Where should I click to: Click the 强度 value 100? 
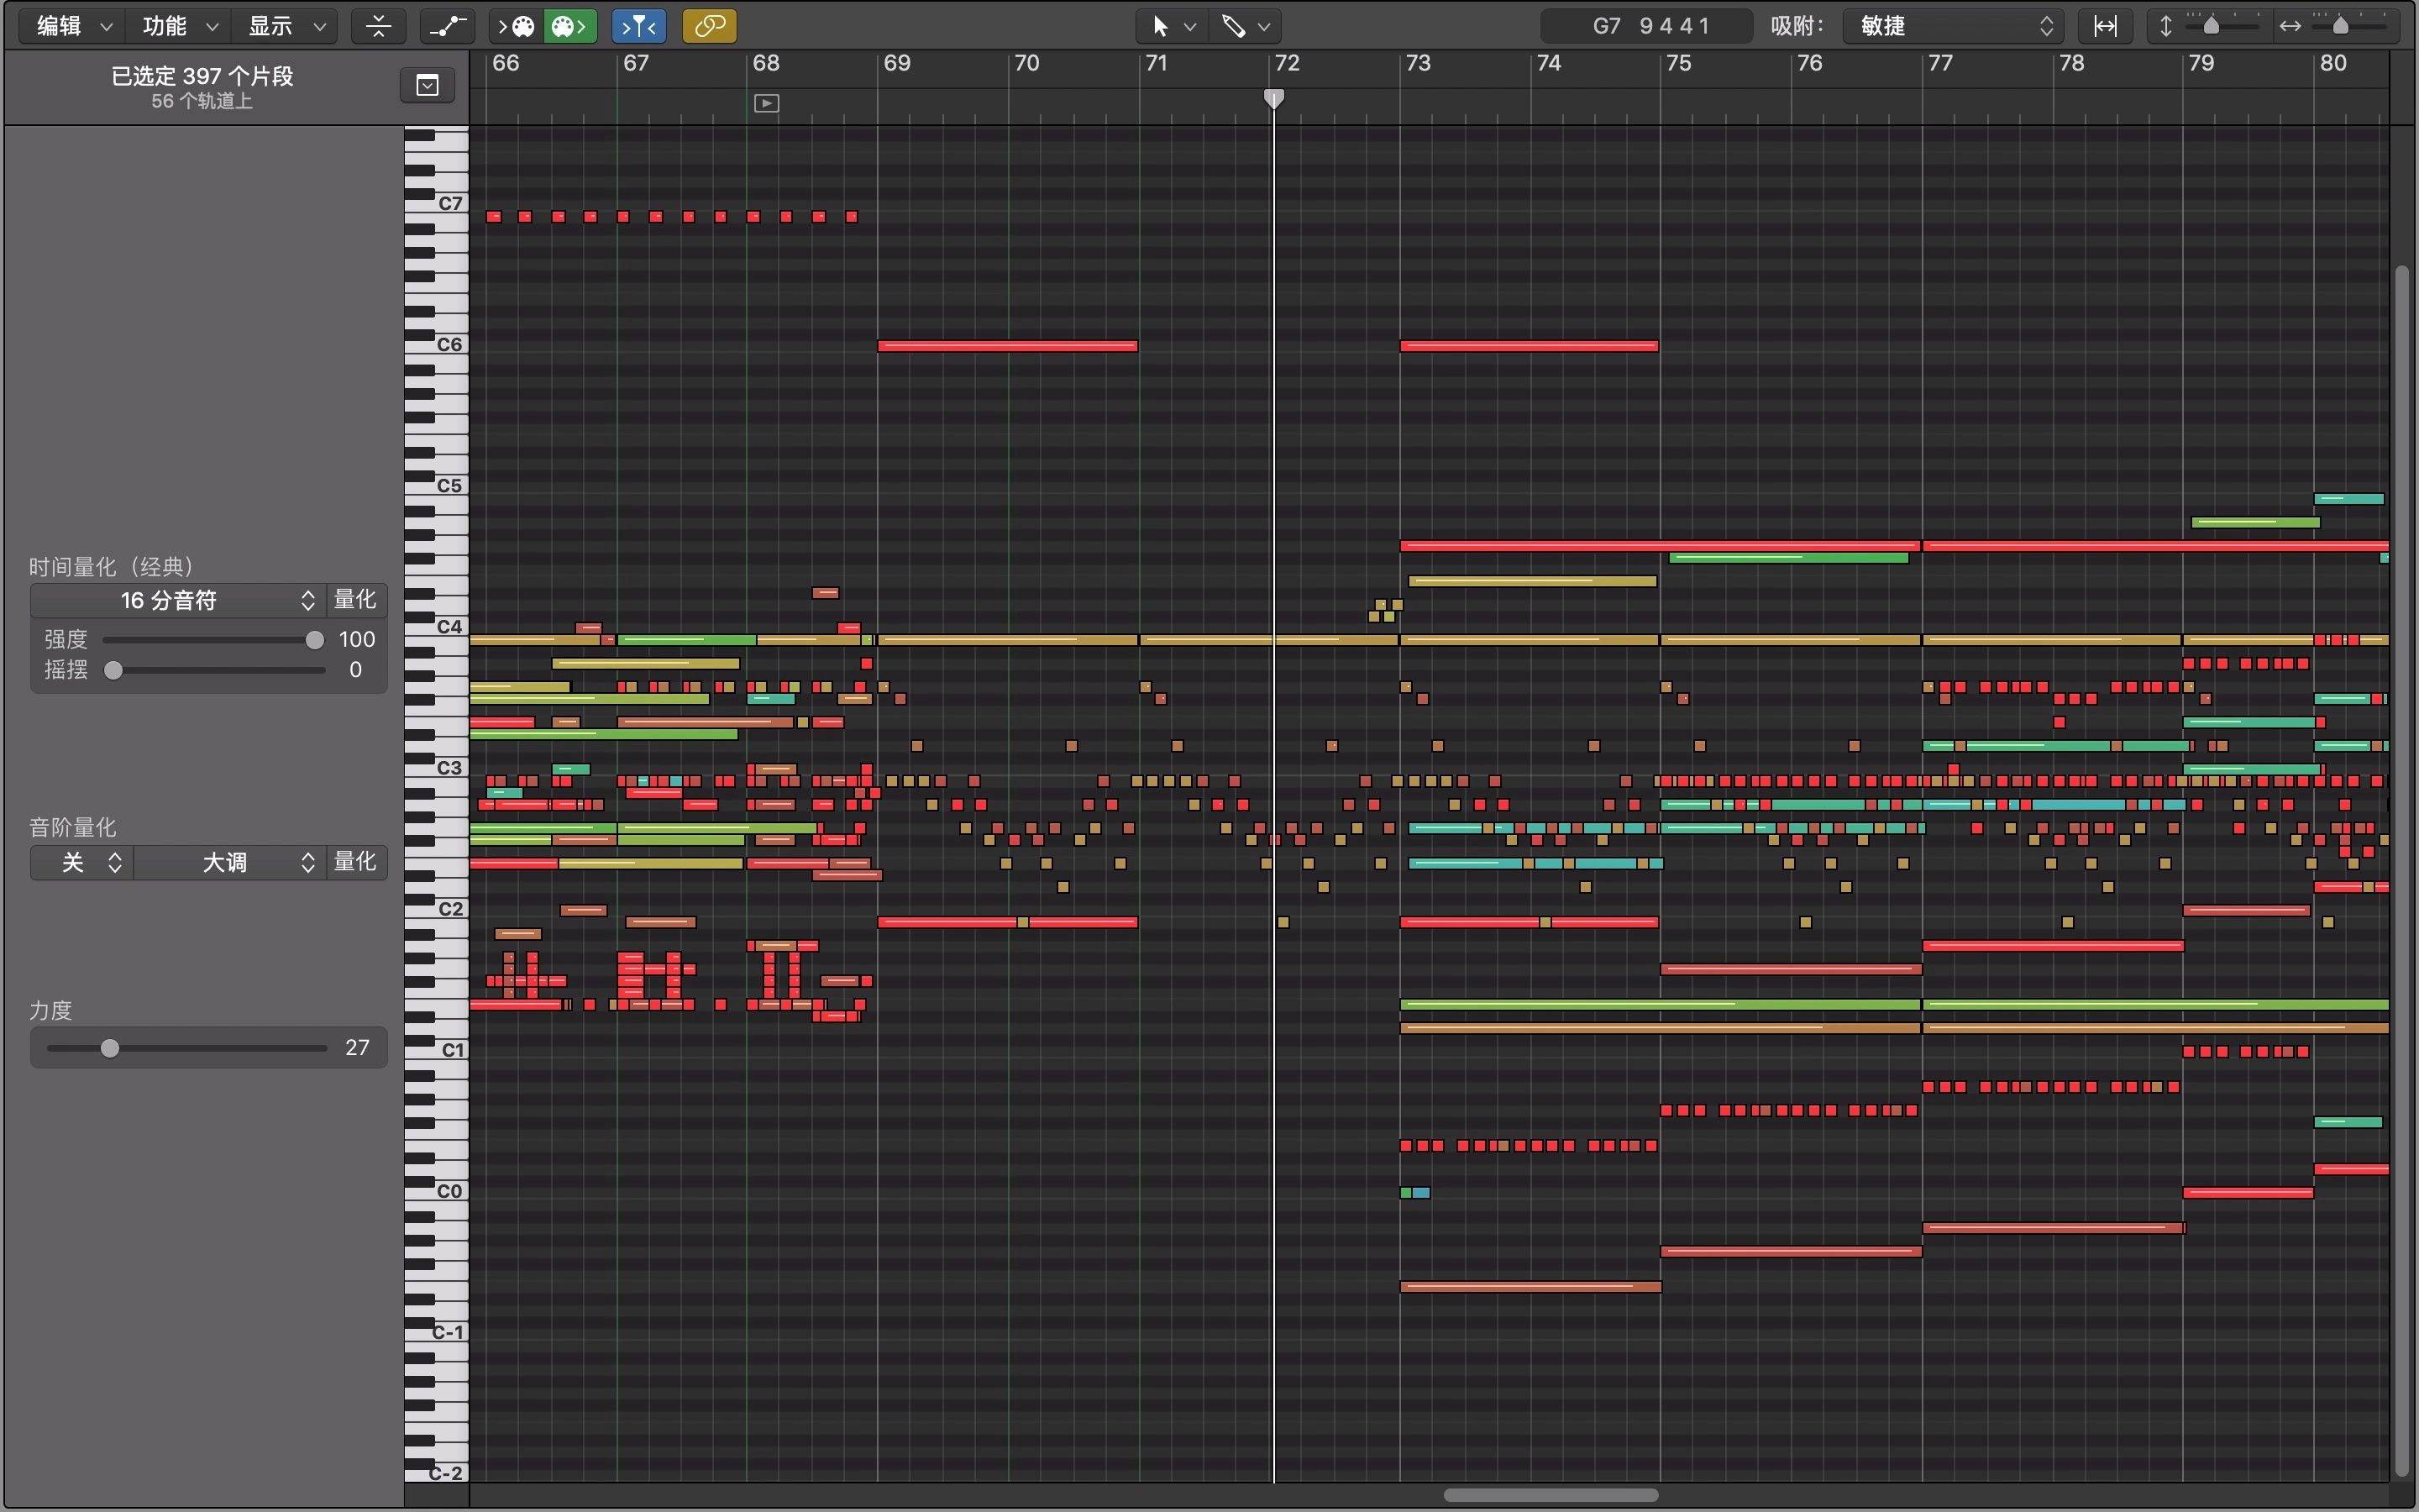click(x=357, y=640)
